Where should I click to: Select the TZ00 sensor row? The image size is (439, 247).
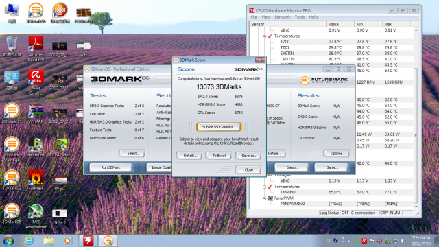coord(331,42)
